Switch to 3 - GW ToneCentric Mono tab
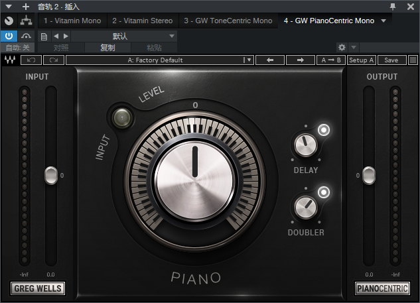This screenshot has height=303, width=420. pyautogui.click(x=228, y=21)
